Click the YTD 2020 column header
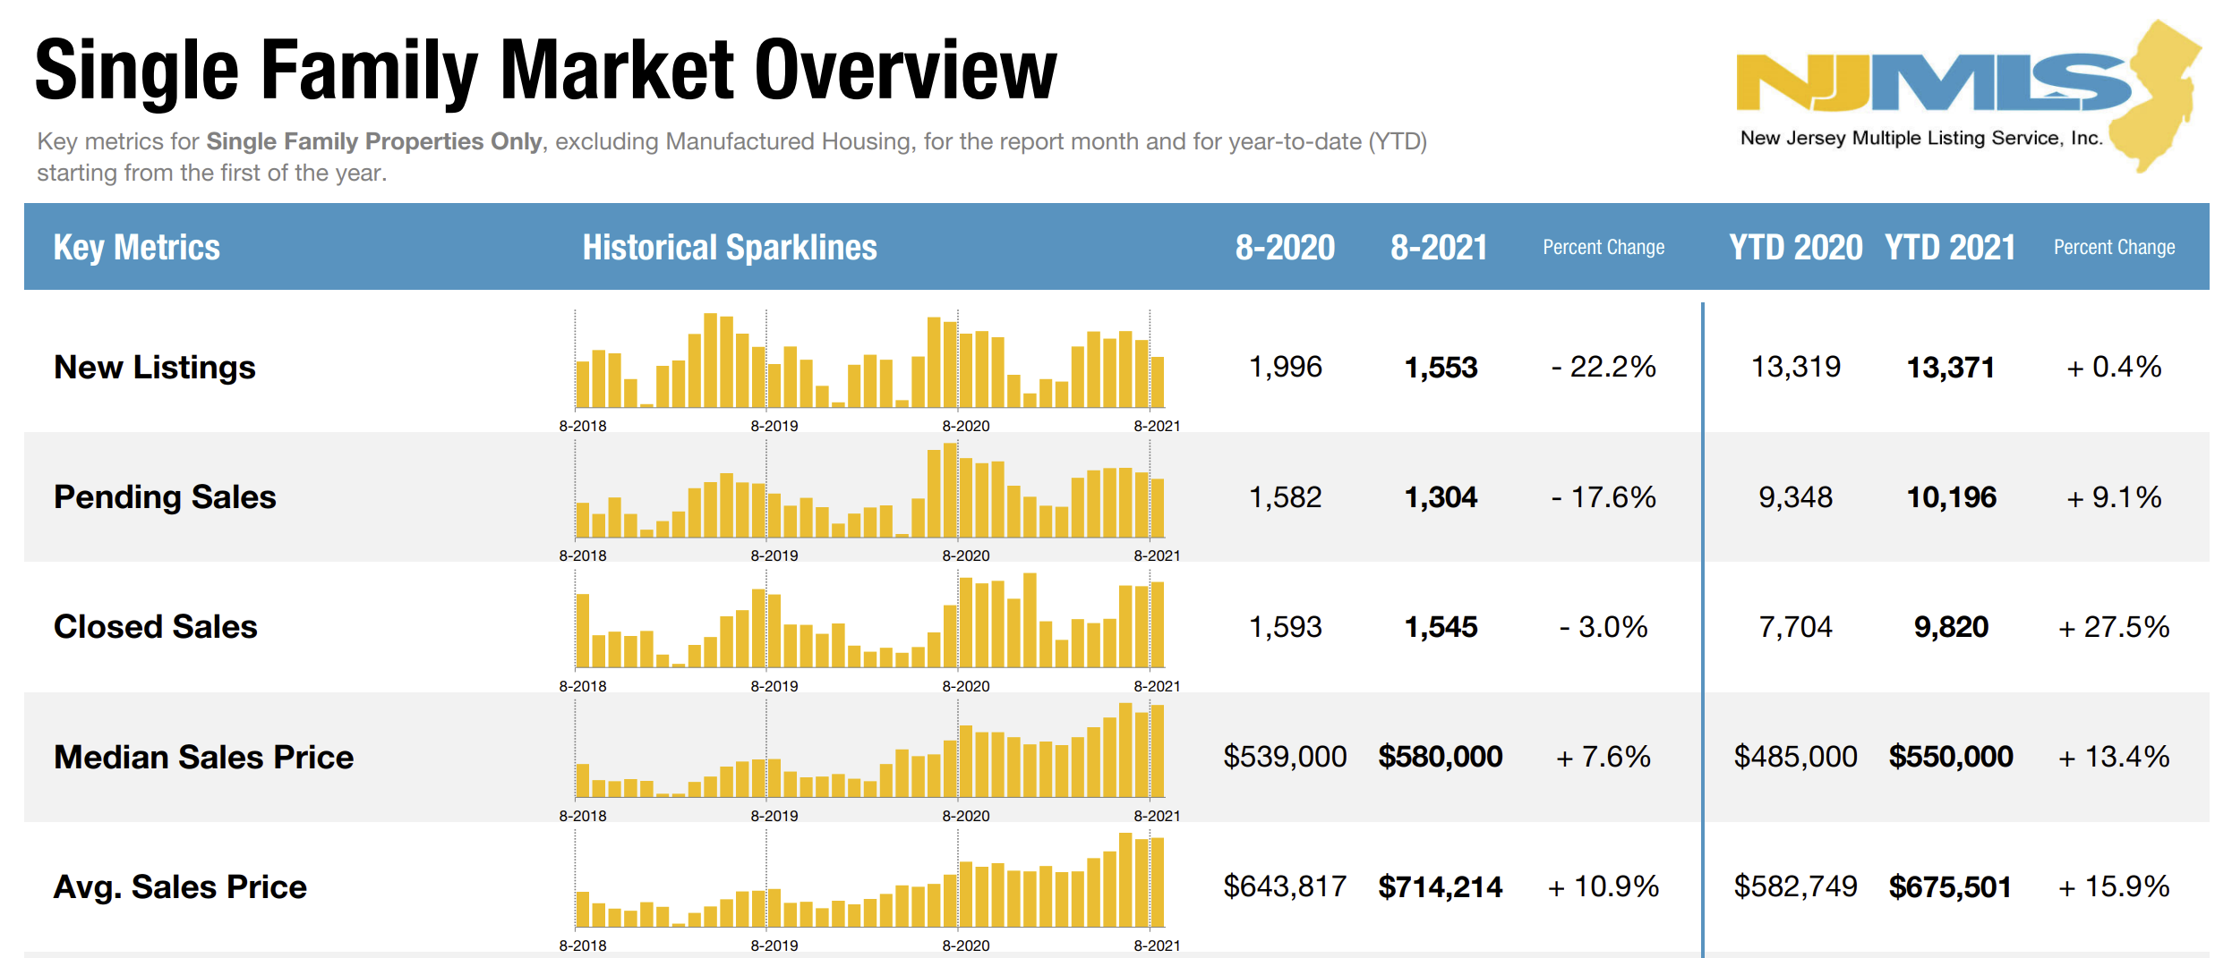This screenshot has width=2232, height=958. (x=1795, y=247)
